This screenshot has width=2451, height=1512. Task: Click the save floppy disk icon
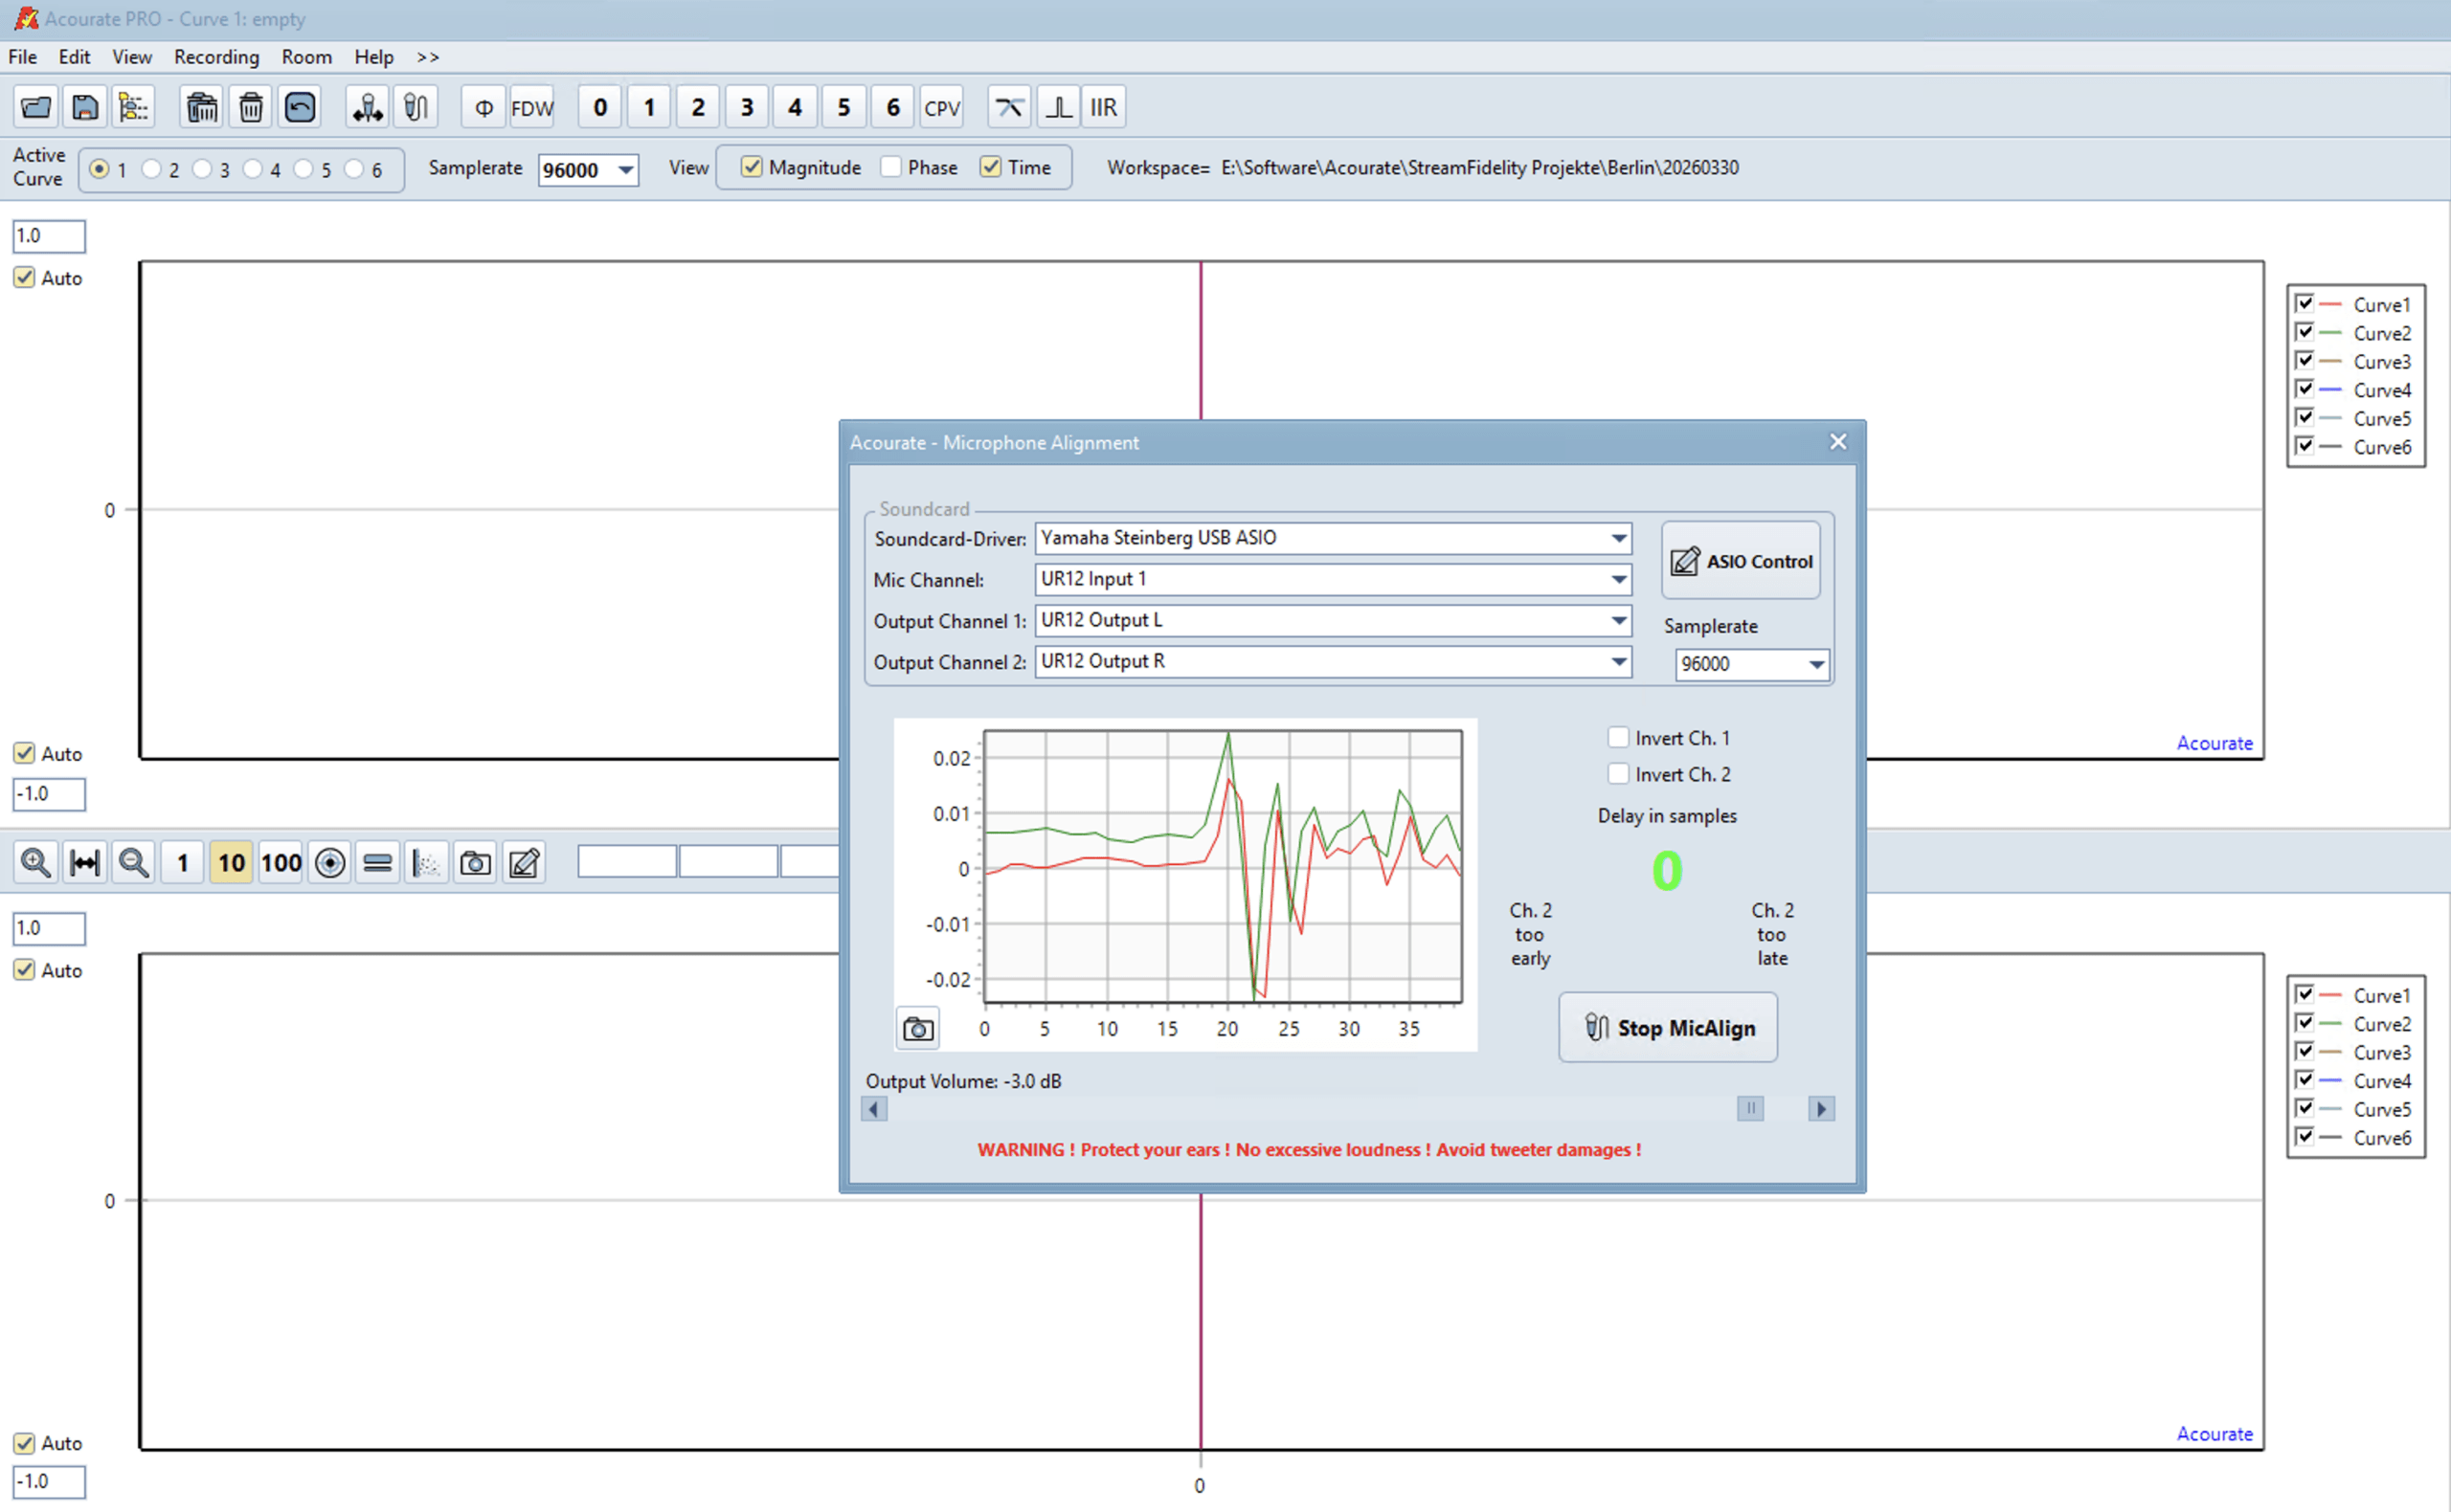[85, 107]
